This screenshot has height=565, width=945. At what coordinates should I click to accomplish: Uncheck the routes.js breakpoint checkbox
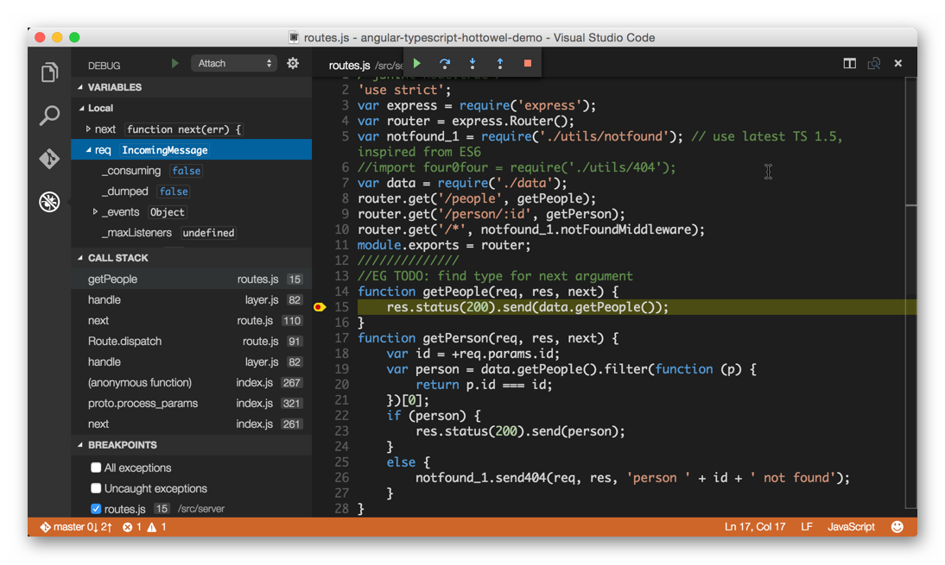point(96,509)
